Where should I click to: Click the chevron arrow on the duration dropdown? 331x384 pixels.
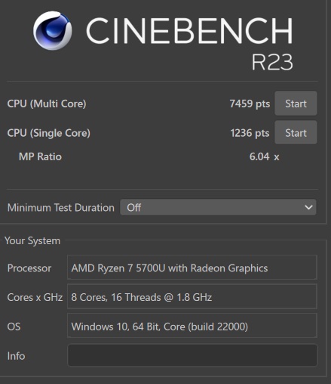click(308, 207)
